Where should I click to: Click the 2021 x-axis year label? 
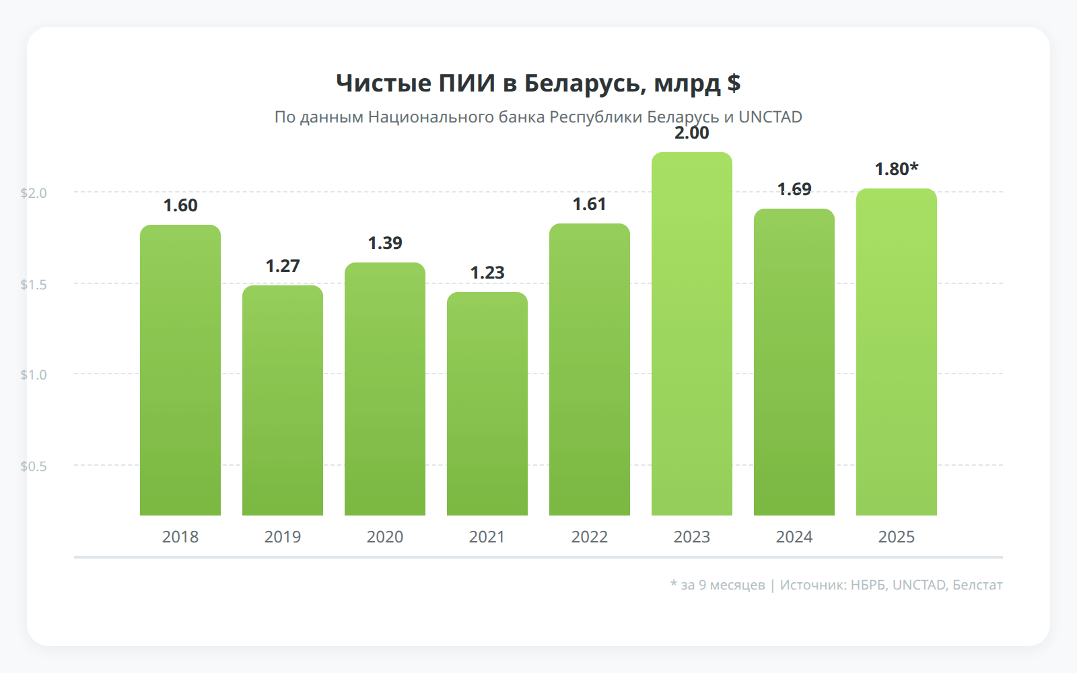[x=487, y=537]
